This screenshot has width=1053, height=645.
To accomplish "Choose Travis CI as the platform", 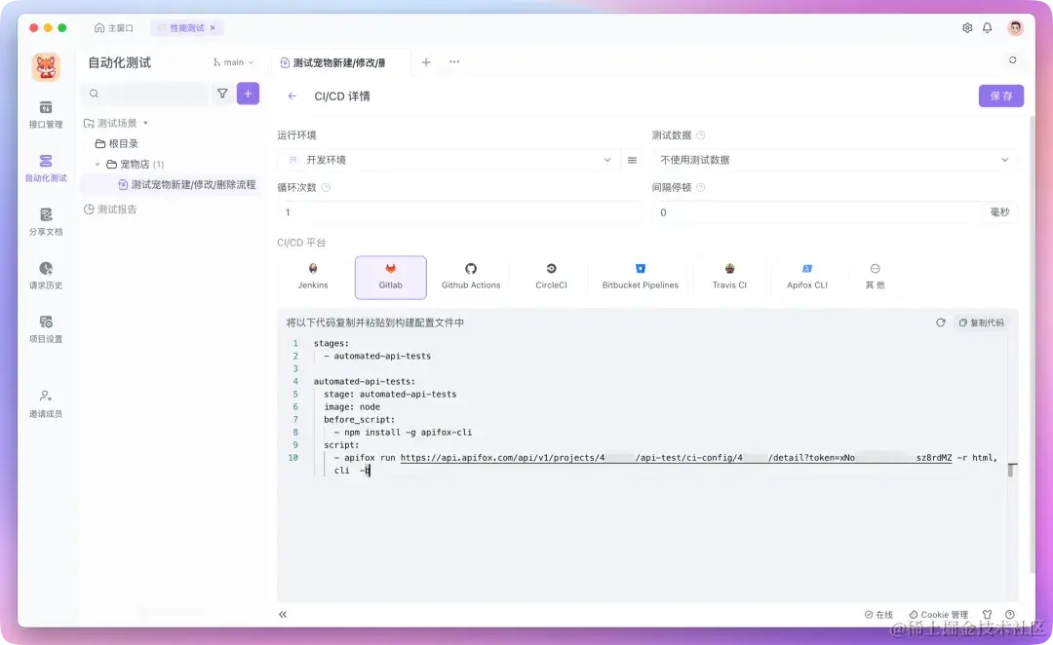I will click(x=730, y=277).
